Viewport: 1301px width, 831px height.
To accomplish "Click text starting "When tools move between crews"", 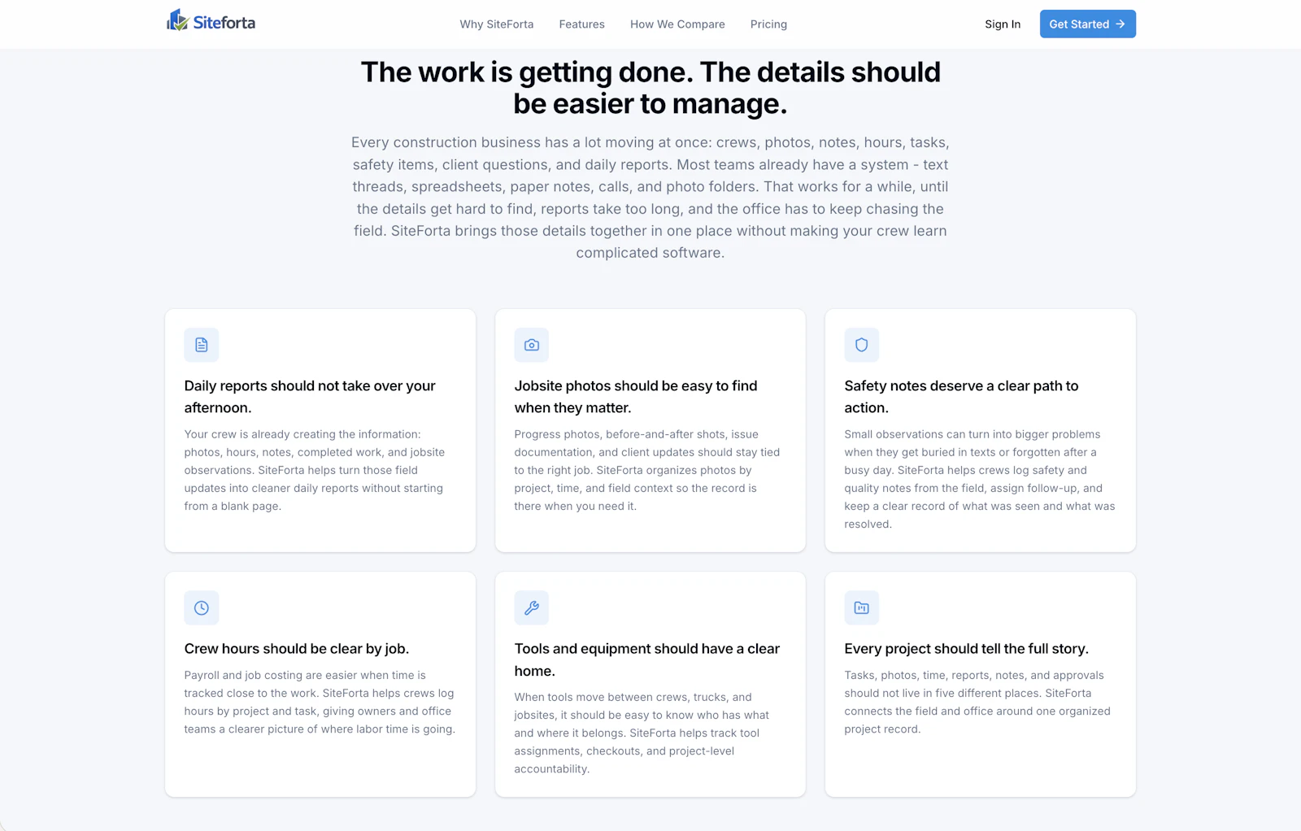I will [642, 733].
